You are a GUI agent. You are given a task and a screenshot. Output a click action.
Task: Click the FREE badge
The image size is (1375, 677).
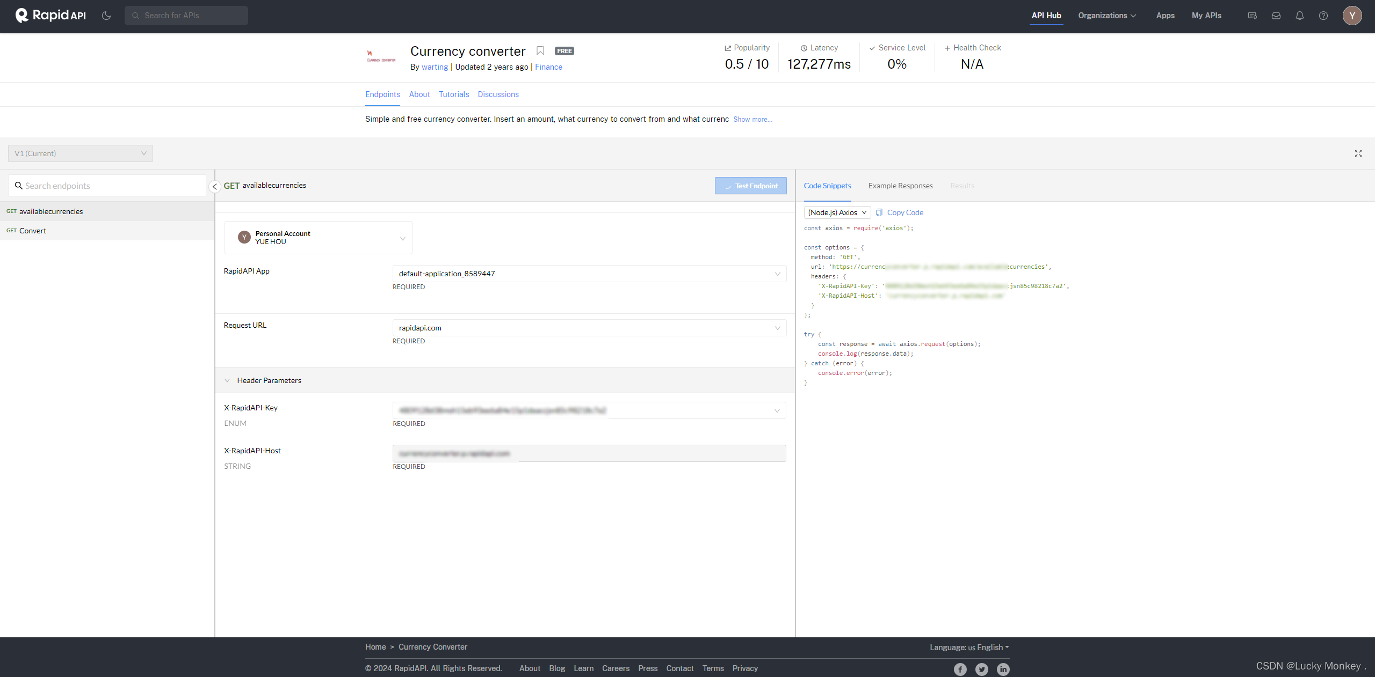[565, 51]
